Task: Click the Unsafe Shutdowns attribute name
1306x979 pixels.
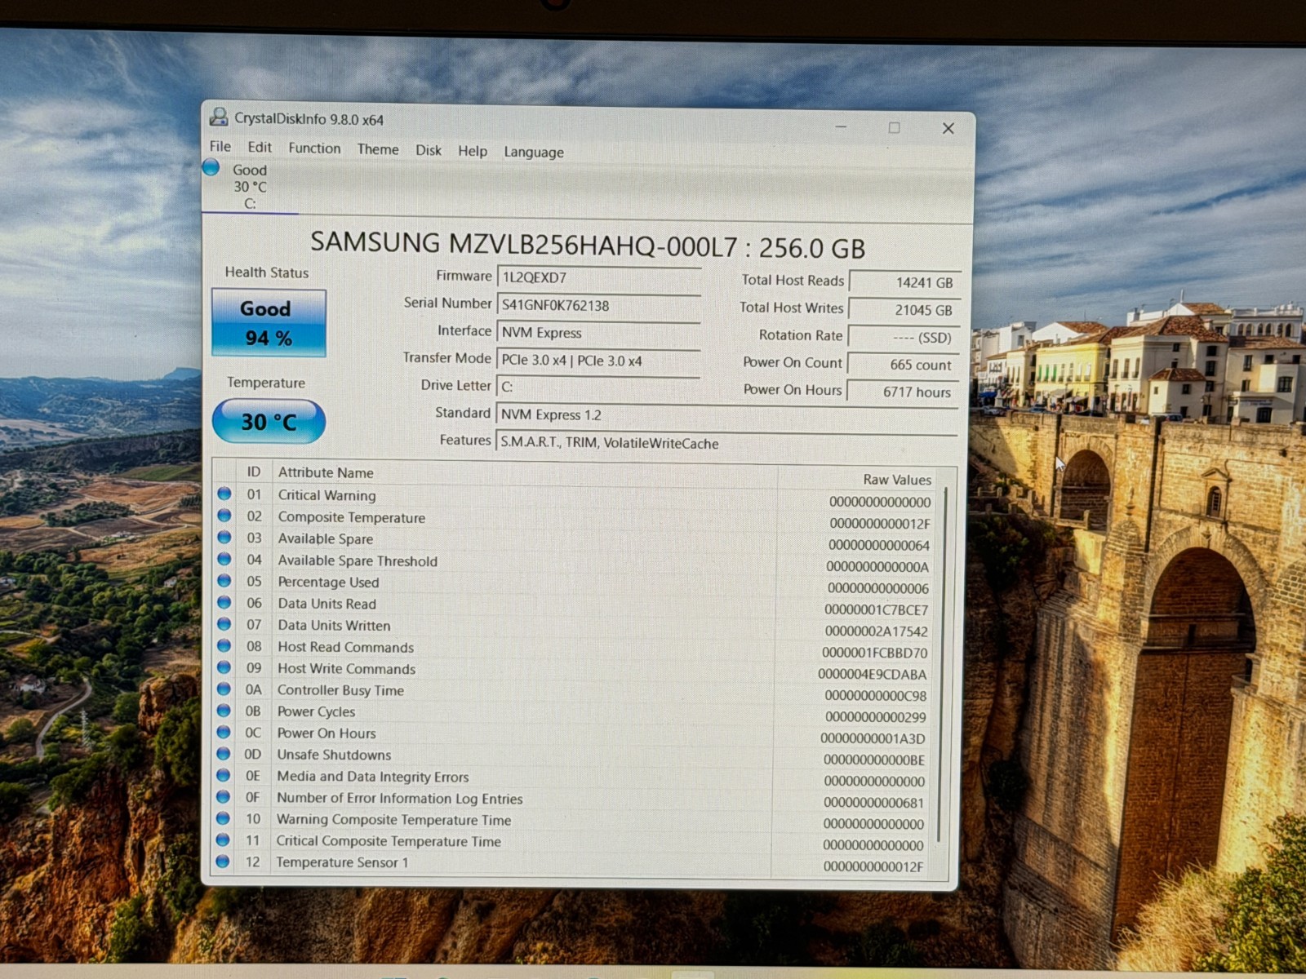Action: pos(334,755)
